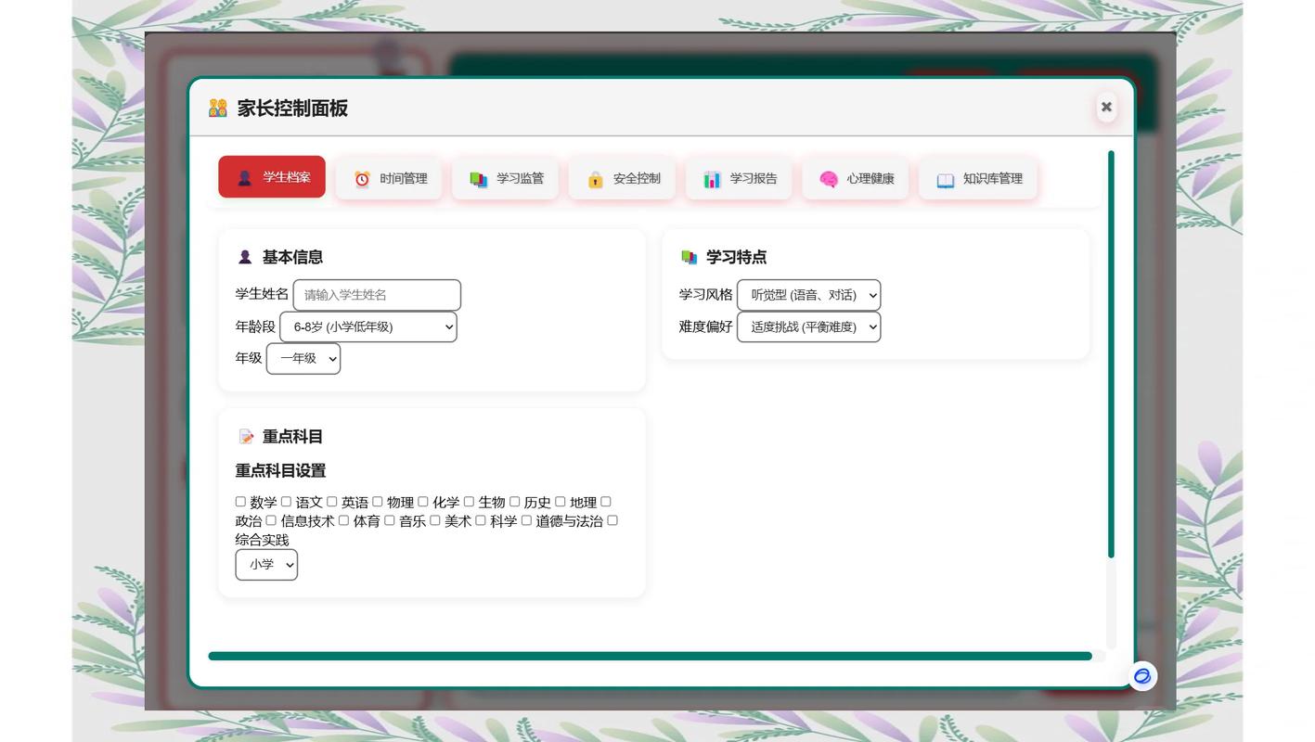Click the brain icon on 心理健康
Viewport: 1315px width, 742px height.
tap(829, 179)
